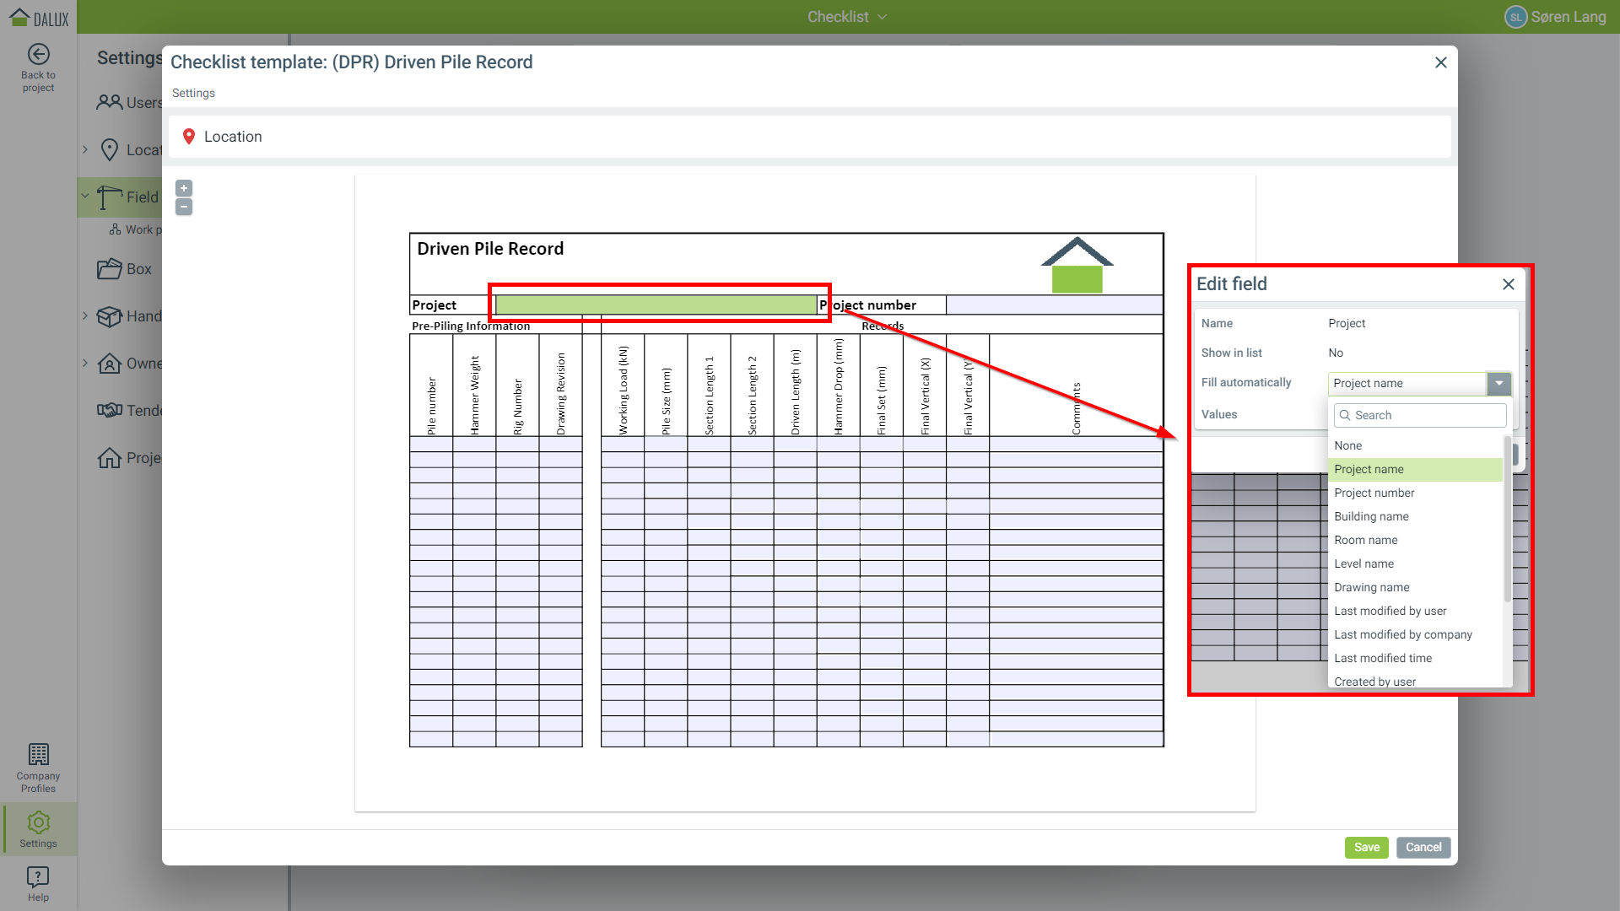Click Søren Lang user avatar
The image size is (1620, 911).
[1515, 17]
